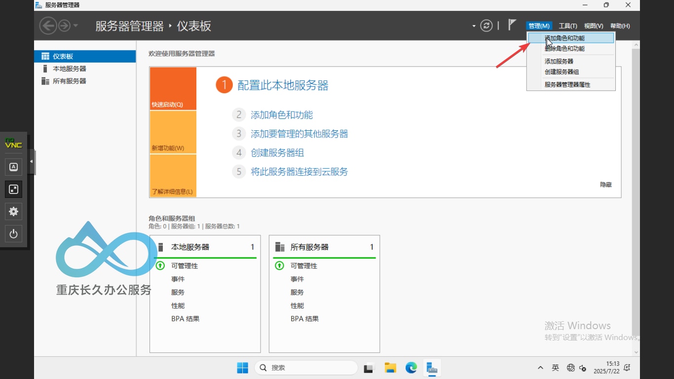
Task: Open 将此服务器连接到云服务 link
Action: [x=300, y=172]
